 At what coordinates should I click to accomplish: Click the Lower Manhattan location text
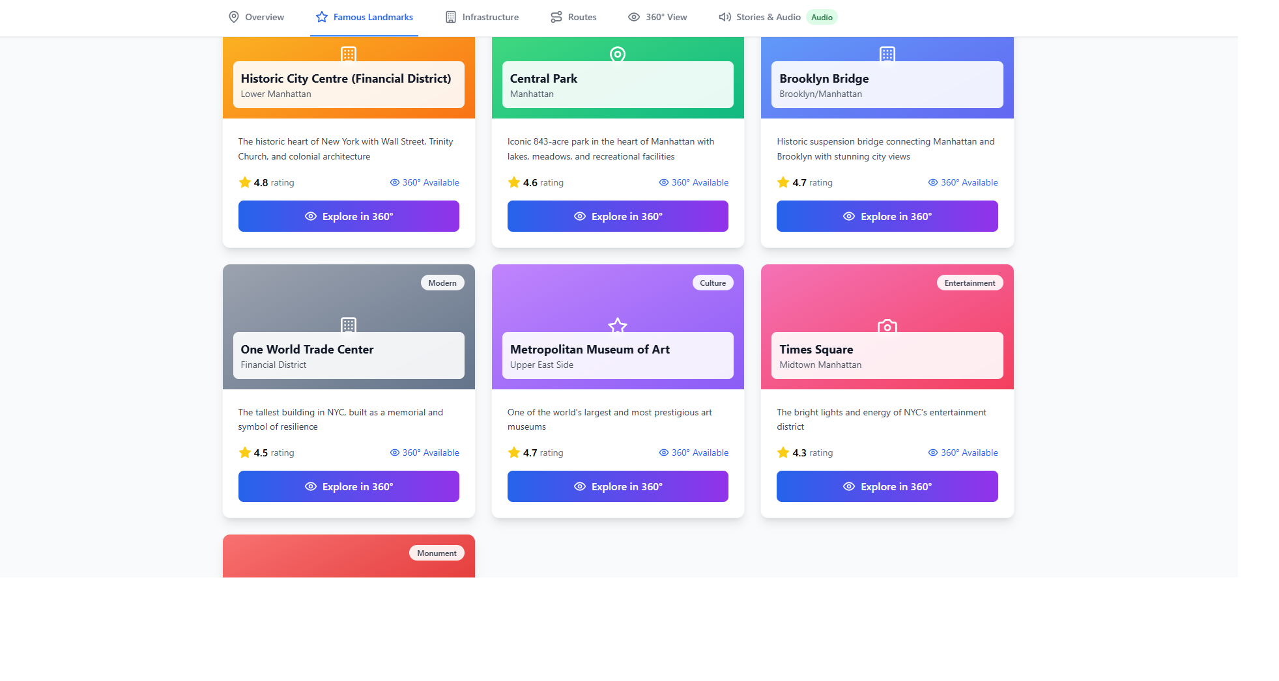(276, 94)
